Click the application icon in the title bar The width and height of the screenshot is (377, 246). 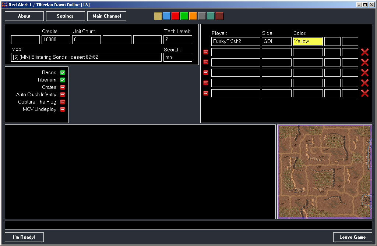point(5,4)
